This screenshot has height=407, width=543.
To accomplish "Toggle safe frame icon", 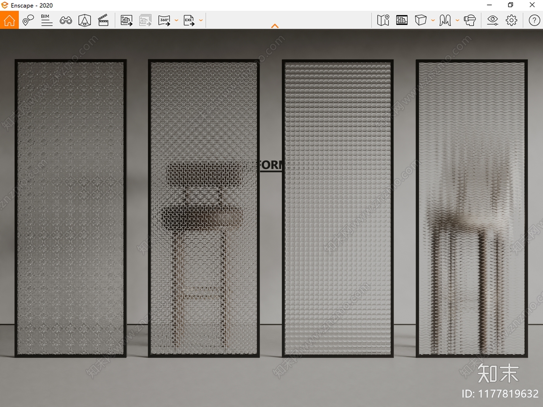I will (402, 20).
